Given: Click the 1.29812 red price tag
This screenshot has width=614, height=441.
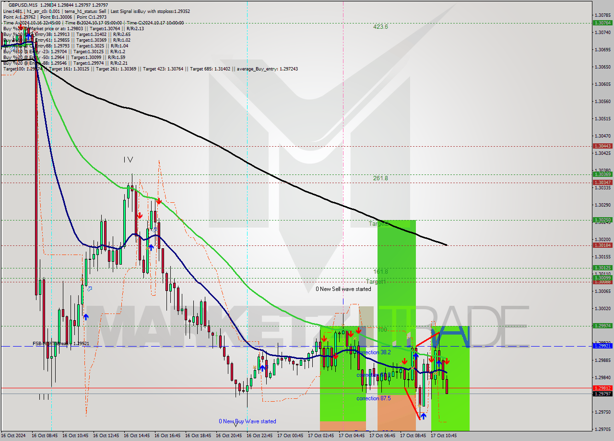Looking at the screenshot, I should [x=602, y=388].
